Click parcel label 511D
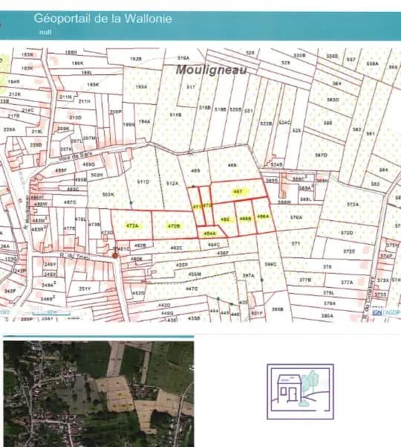Image resolution: width=401 pixels, height=447 pixels. (143, 181)
